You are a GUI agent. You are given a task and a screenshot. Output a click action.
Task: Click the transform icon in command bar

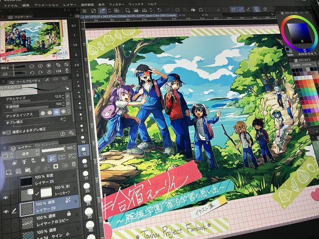[201, 9]
